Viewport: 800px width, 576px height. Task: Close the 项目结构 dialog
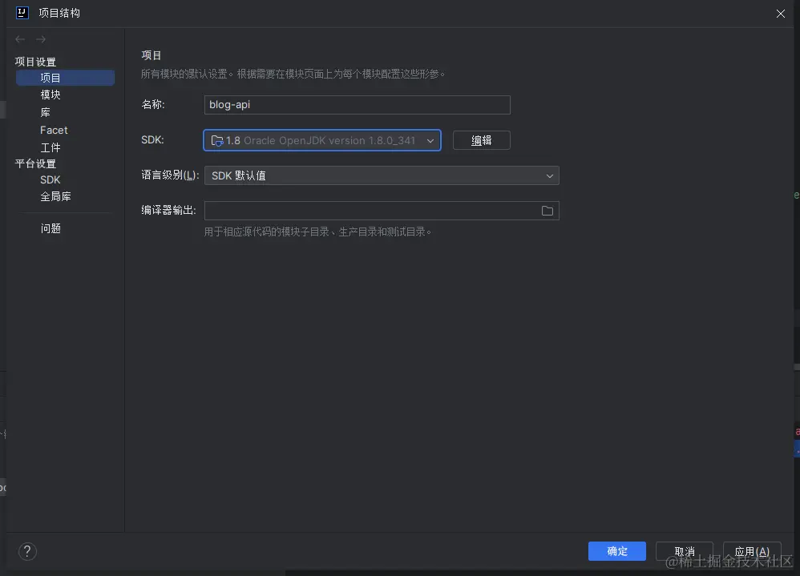pyautogui.click(x=780, y=14)
